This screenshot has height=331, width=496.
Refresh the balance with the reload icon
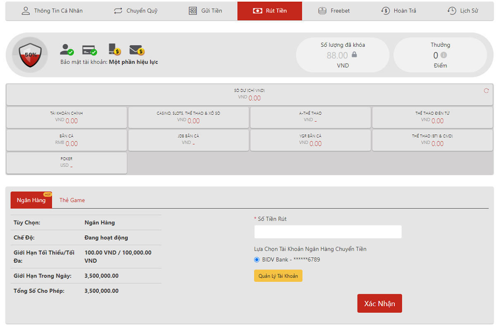coord(486,91)
